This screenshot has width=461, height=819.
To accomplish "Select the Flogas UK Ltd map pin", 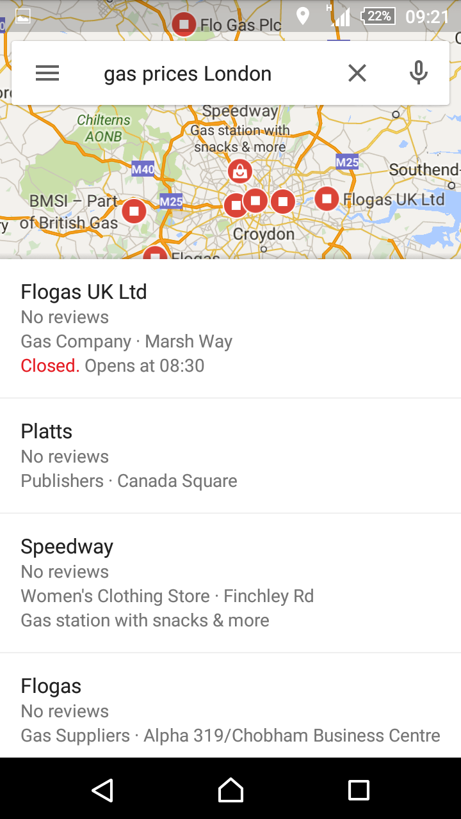I will (x=327, y=198).
